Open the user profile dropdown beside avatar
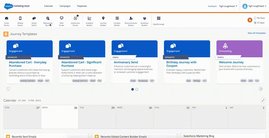The width and height of the screenshot is (269, 138). coord(257,6)
